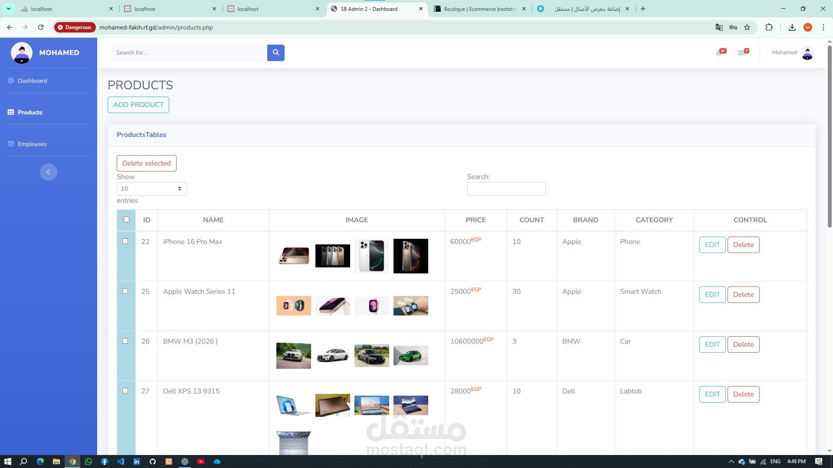Check the Dell XPS 13 9315 row checkbox
The height and width of the screenshot is (468, 833).
click(125, 391)
